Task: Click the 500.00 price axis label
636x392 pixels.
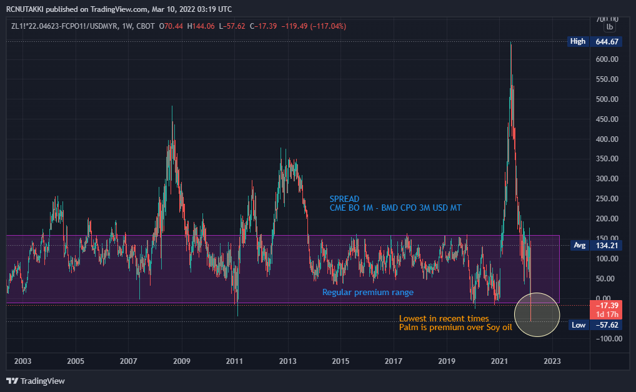Action: tap(607, 99)
